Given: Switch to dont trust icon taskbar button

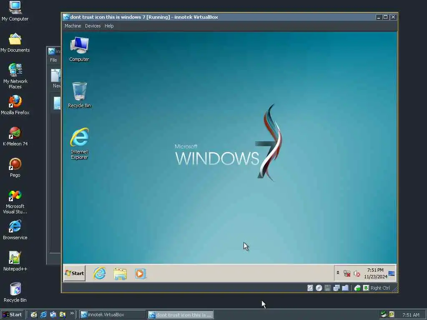Looking at the screenshot, I should 181,315.
